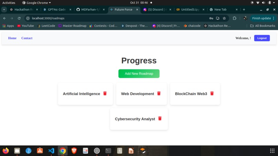Viewport: 278px width, 156px height.
Task: Open a new browser tab
Action: click(x=244, y=10)
